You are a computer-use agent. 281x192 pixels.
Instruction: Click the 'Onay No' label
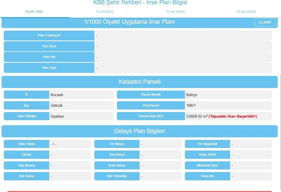(207, 176)
